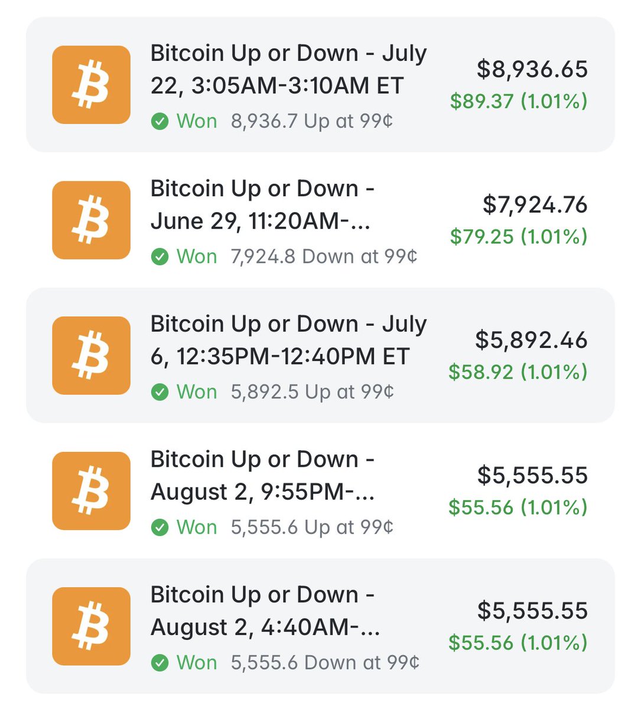Tap the 7,924.8 Down at 99¢ position detail
This screenshot has height=709, width=641.
pyautogui.click(x=324, y=257)
